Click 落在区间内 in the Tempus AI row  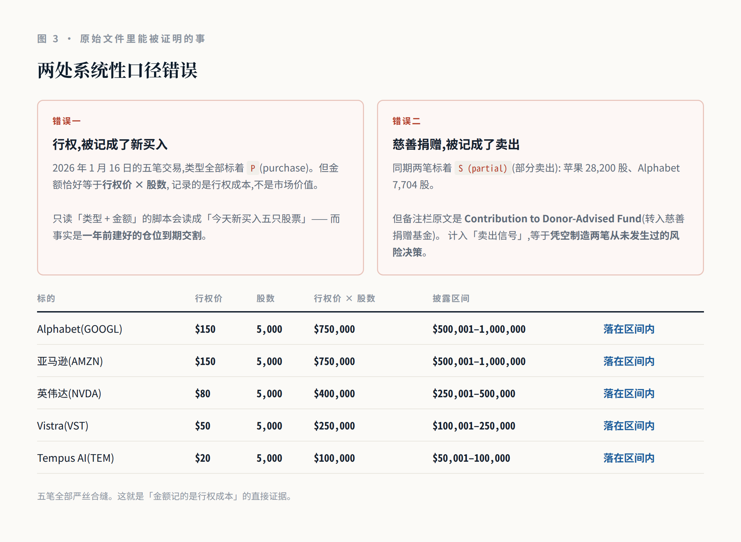pos(629,458)
